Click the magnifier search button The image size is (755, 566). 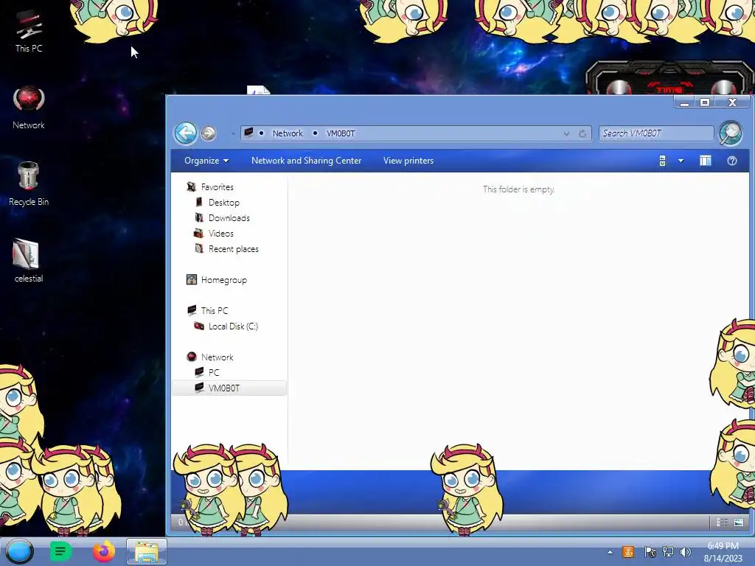point(731,133)
